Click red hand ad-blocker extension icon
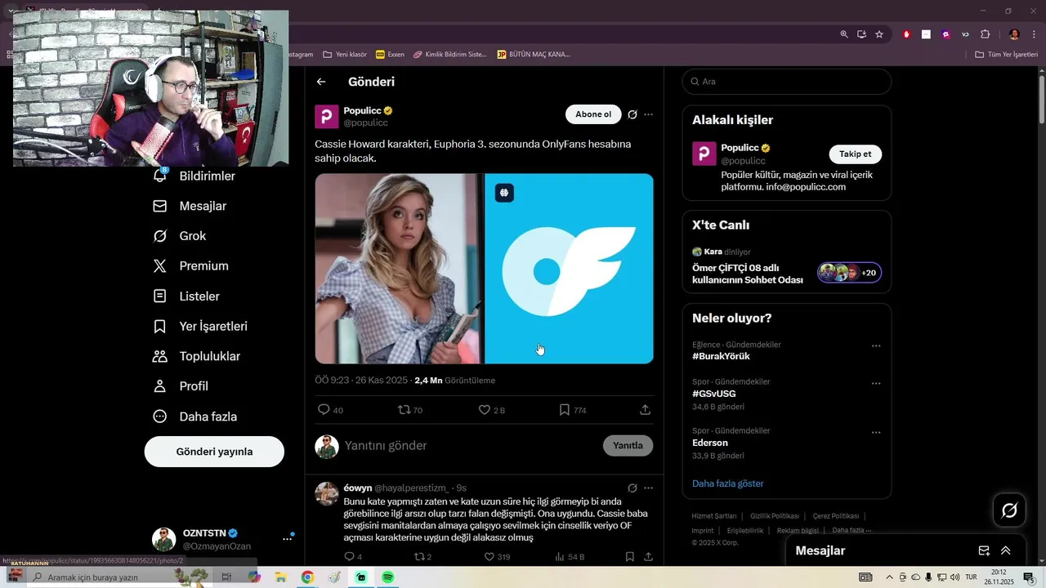Viewport: 1046px width, 588px height. pyautogui.click(x=906, y=34)
